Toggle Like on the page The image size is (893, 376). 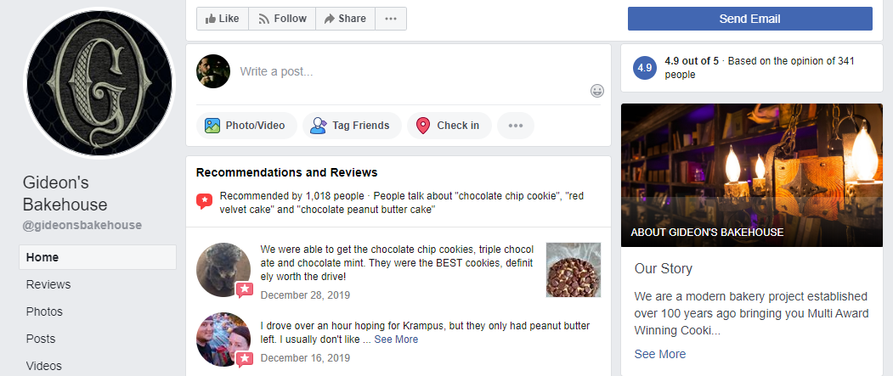[223, 19]
